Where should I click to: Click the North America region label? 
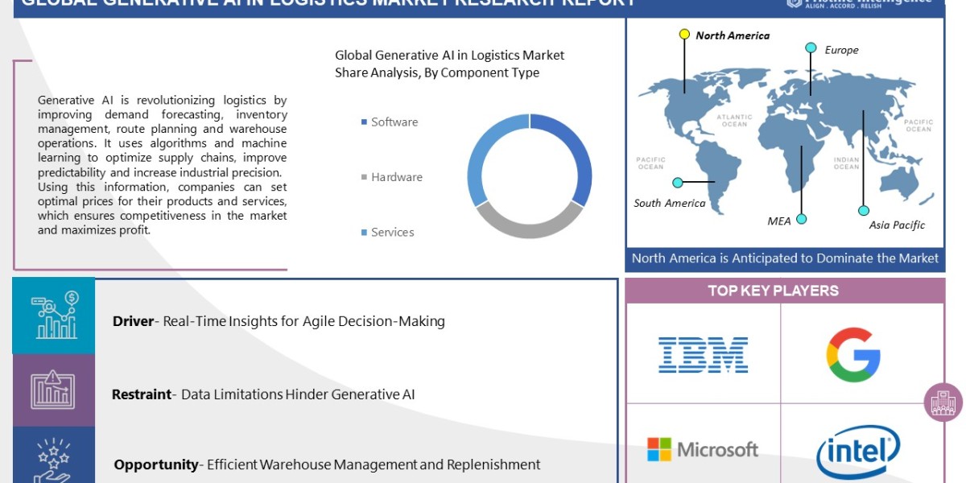click(x=733, y=35)
